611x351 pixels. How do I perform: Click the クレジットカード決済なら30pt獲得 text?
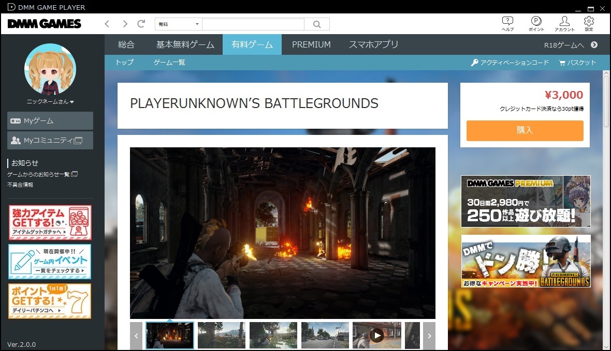[x=541, y=109]
